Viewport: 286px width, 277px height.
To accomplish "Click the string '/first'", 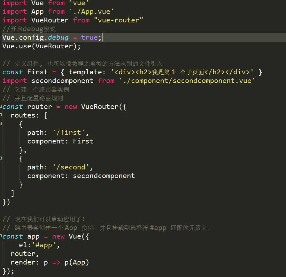I will click(69, 133).
